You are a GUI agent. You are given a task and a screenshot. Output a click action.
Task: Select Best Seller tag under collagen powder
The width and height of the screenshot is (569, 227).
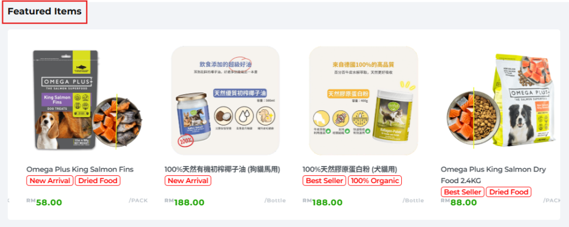click(x=325, y=180)
